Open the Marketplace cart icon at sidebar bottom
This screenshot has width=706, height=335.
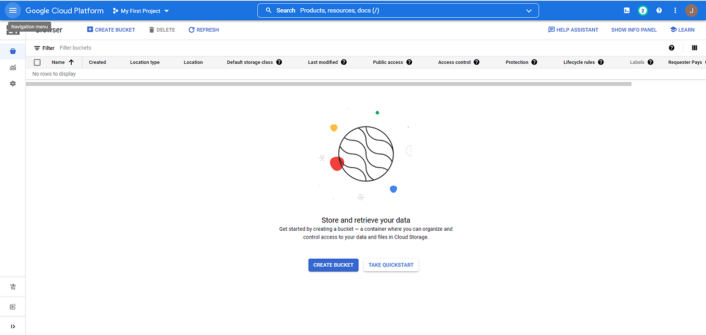point(12,286)
